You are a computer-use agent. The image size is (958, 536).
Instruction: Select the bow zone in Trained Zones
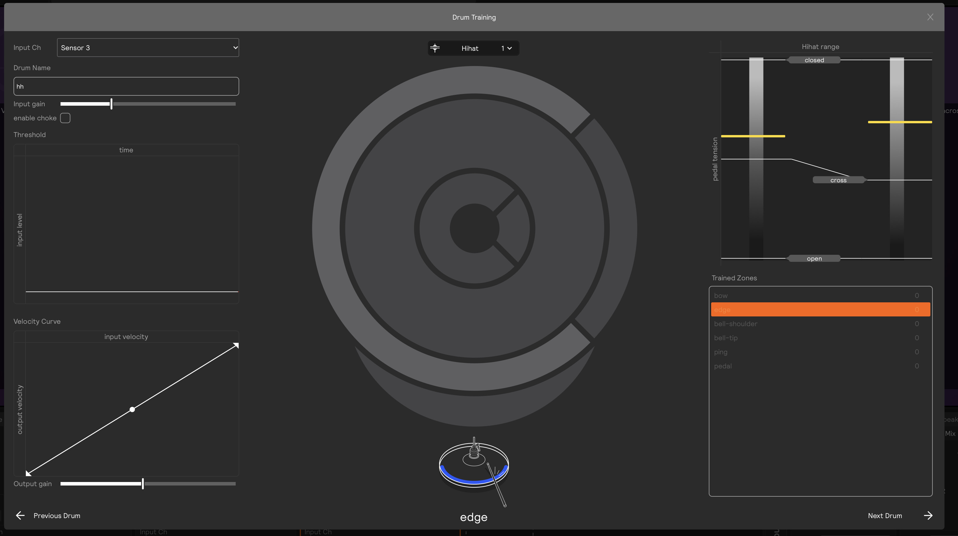pos(820,296)
